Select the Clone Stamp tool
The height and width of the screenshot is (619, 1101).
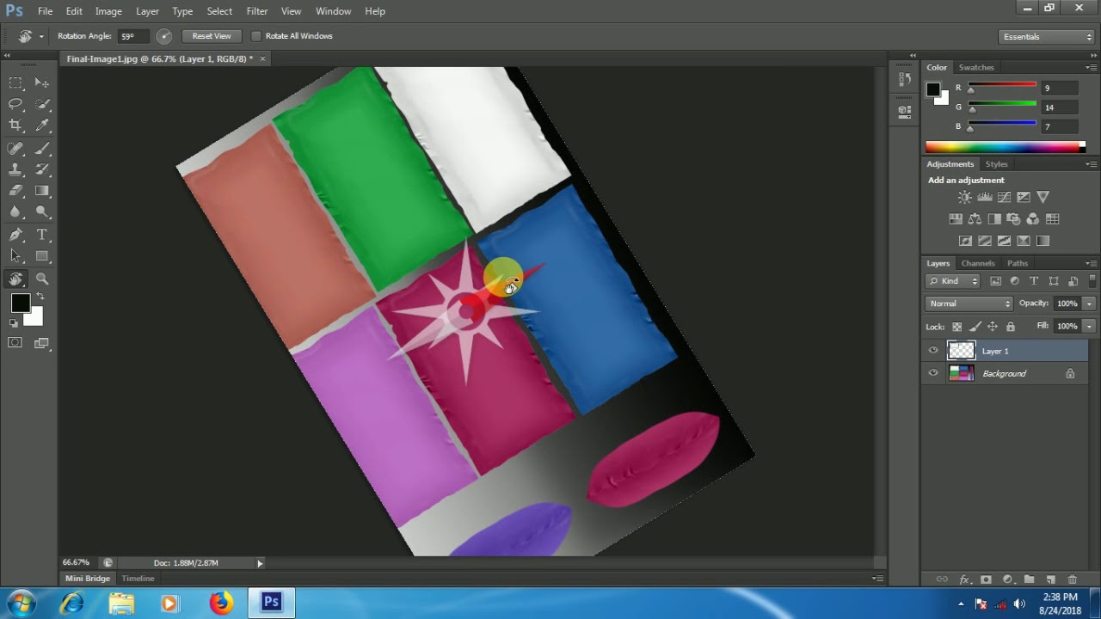(15, 169)
